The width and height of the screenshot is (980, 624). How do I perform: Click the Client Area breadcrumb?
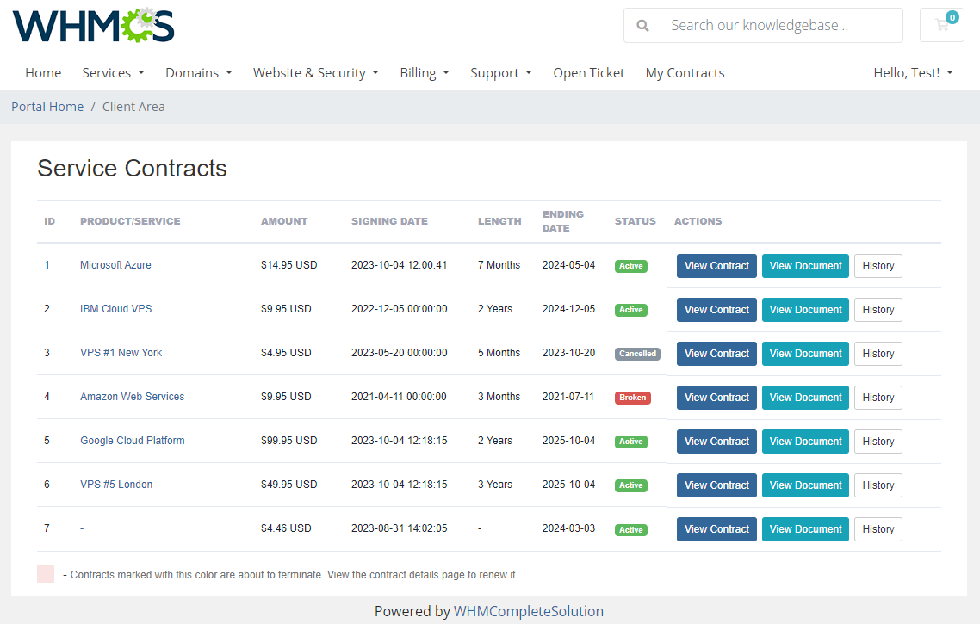tap(133, 107)
